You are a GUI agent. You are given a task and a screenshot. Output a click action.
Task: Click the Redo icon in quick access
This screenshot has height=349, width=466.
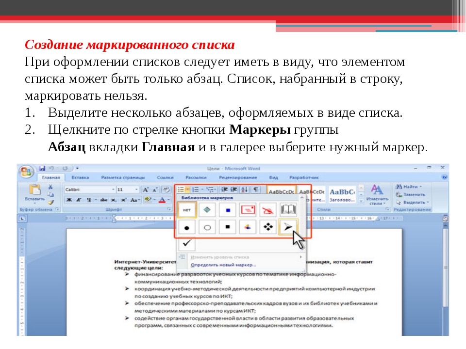(65, 169)
